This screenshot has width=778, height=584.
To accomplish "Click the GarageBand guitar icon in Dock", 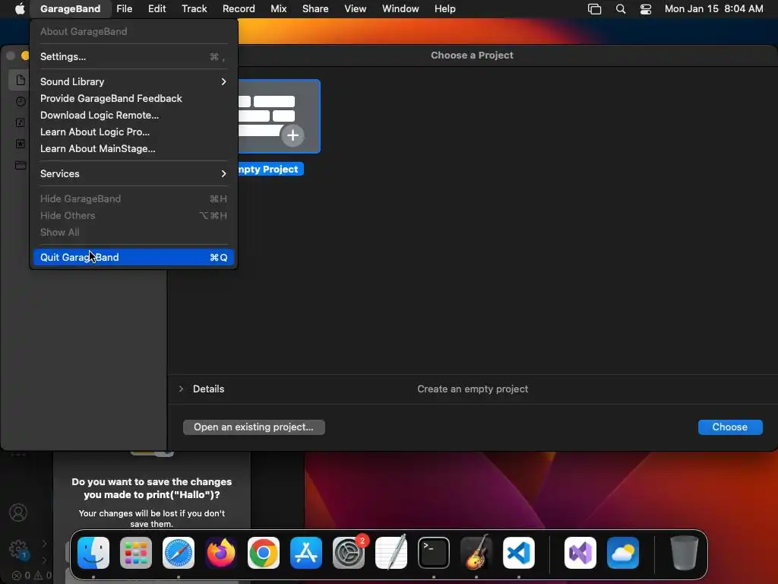I will [476, 553].
